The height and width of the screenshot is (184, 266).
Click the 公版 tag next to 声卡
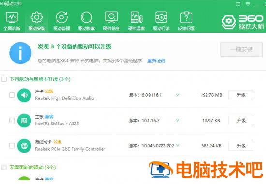tap(49, 92)
